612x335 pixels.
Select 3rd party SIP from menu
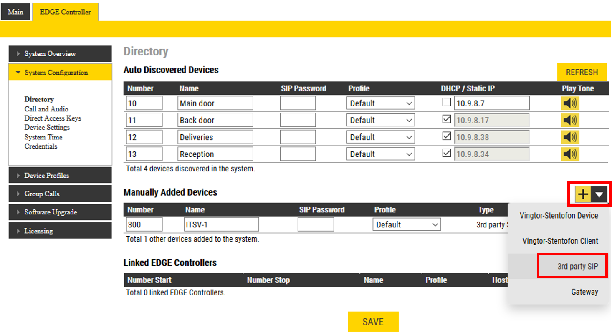click(x=577, y=266)
